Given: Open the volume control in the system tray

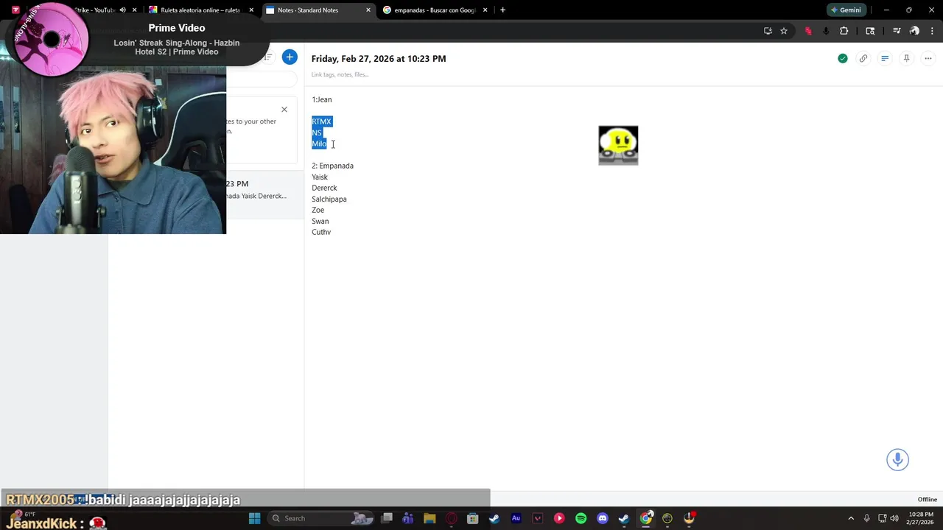Looking at the screenshot, I should point(894,518).
